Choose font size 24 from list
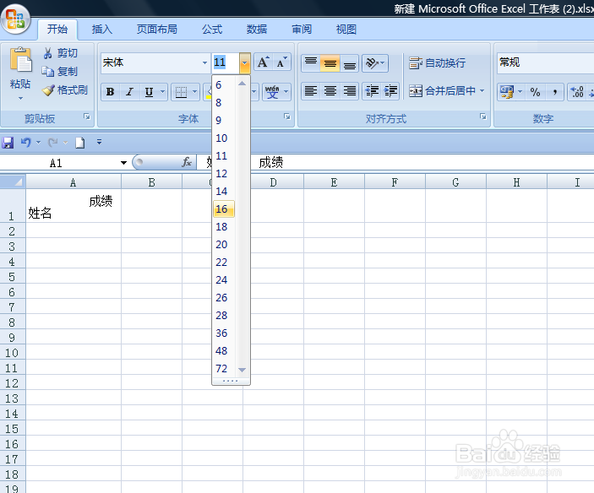 [x=224, y=280]
